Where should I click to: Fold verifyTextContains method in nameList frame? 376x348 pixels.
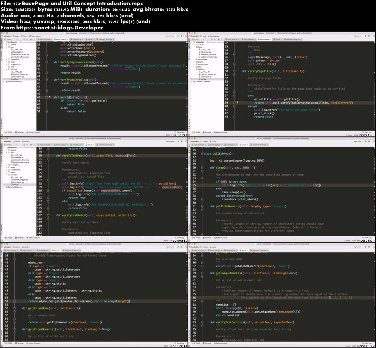coord(202,322)
